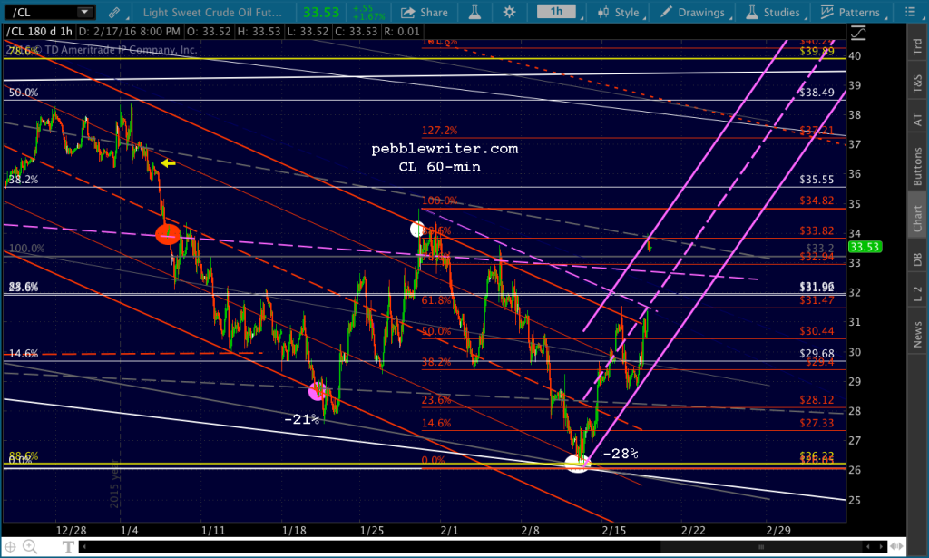Viewport: 929px width, 558px height.
Task: Click the -28% annotation text
Action: click(621, 454)
